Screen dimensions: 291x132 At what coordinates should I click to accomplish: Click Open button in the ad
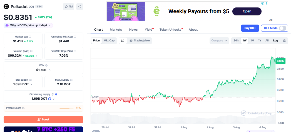click(x=247, y=11)
